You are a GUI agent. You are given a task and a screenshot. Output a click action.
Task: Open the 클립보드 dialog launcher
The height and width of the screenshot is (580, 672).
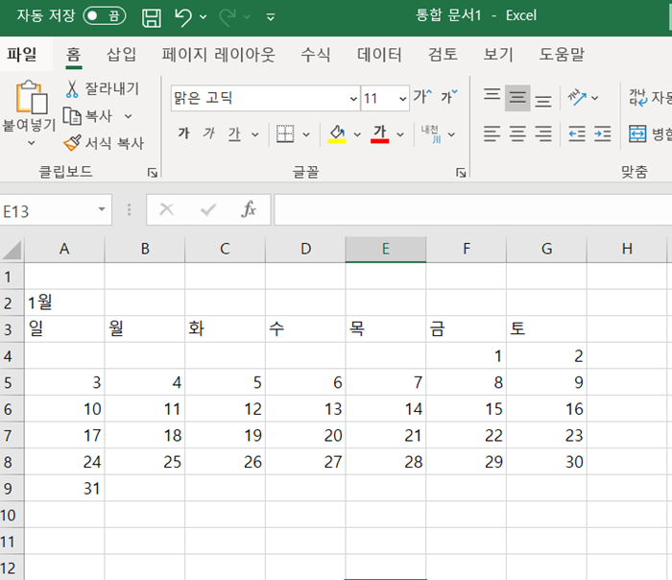point(153,172)
